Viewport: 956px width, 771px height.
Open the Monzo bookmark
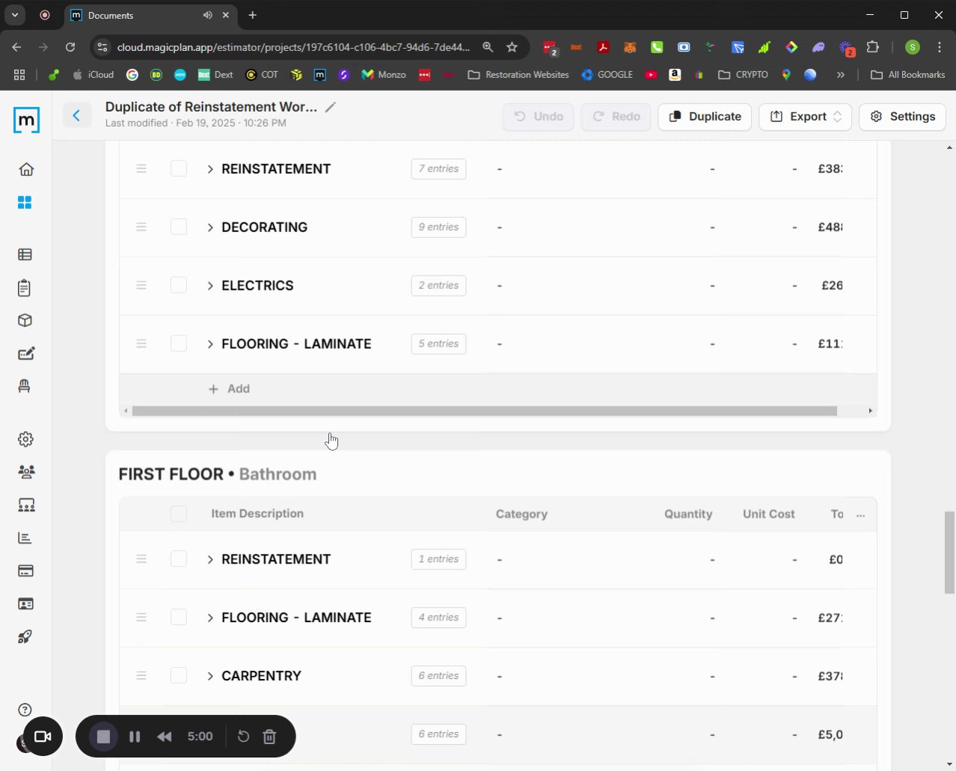384,75
